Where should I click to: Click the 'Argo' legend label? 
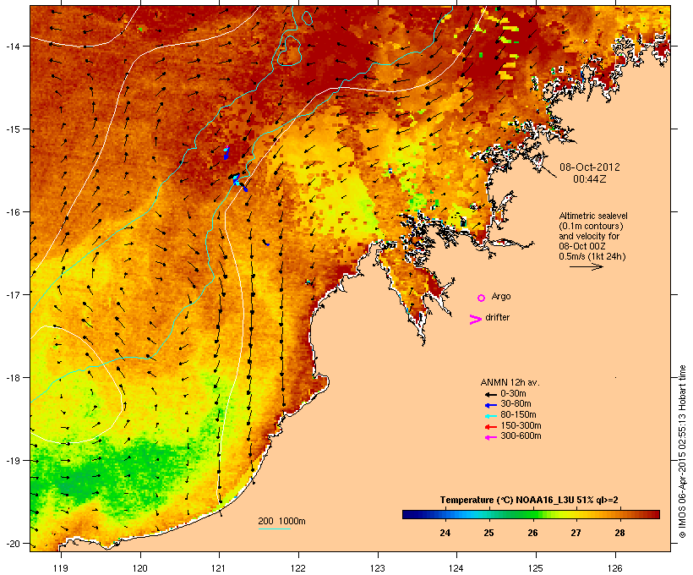(501, 296)
